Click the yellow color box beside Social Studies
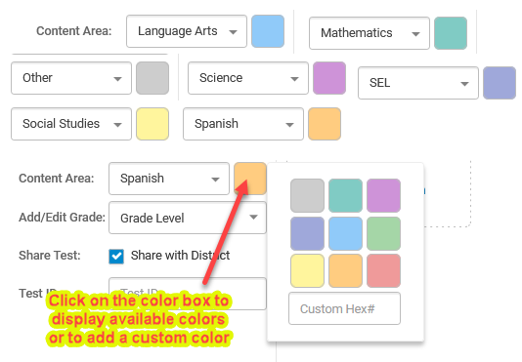The height and width of the screenshot is (362, 522). click(x=152, y=124)
